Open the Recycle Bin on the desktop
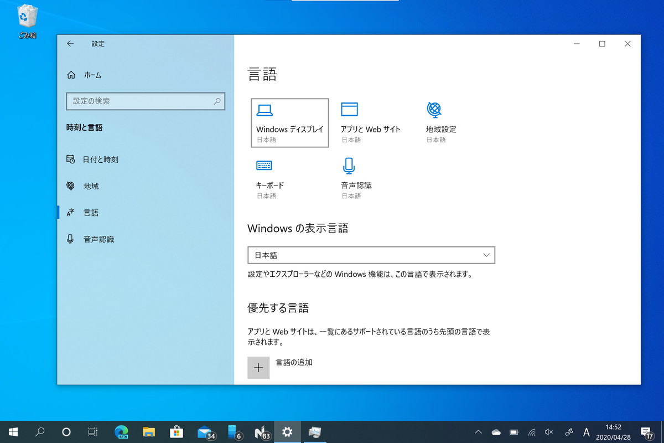 click(x=27, y=21)
